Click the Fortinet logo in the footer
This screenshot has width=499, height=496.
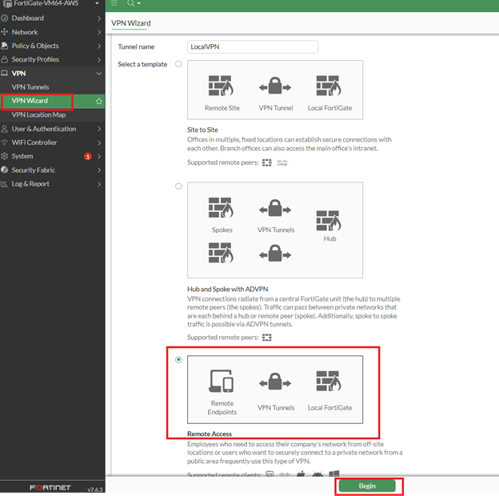coord(50,487)
